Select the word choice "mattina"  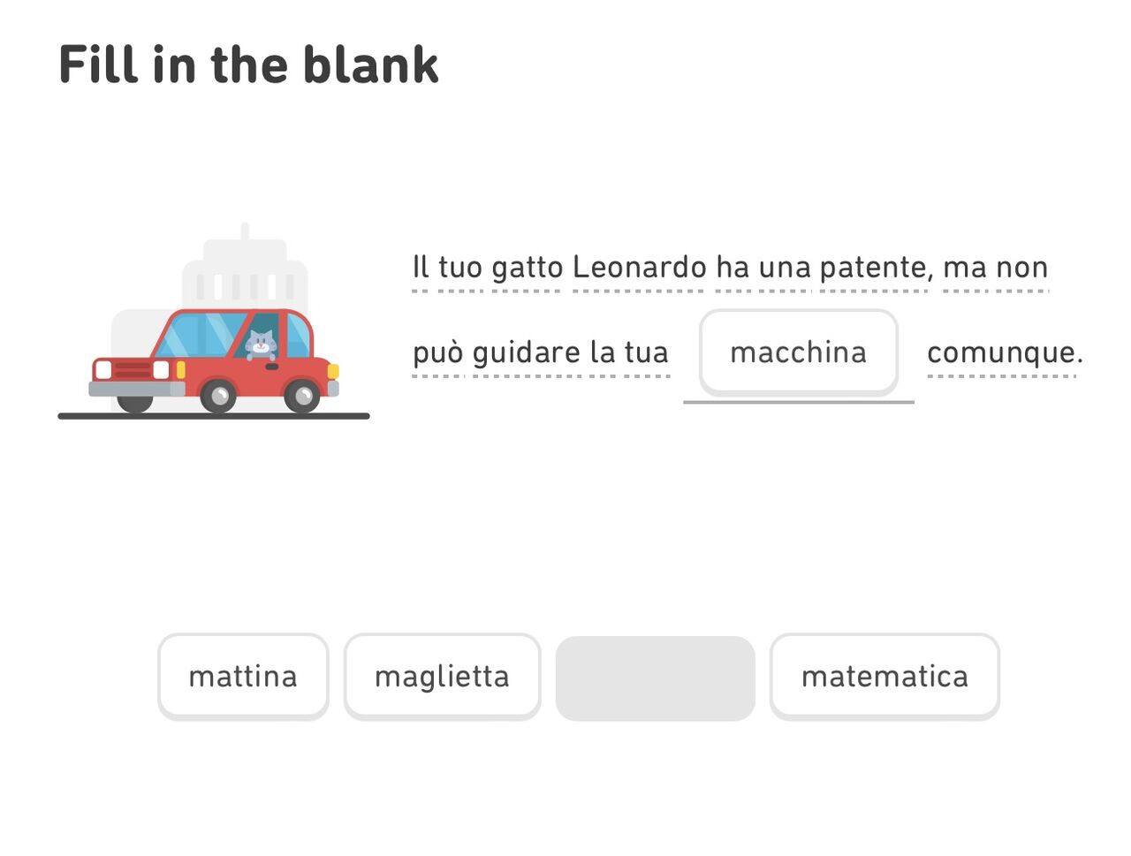[243, 677]
